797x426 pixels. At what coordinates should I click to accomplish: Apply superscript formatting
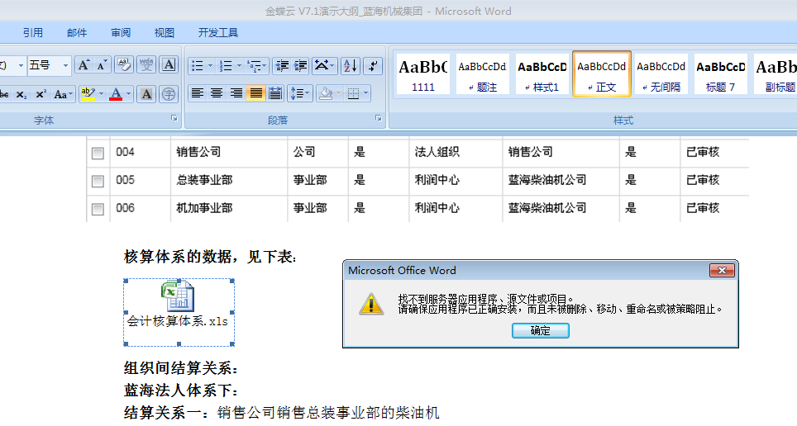[x=41, y=94]
